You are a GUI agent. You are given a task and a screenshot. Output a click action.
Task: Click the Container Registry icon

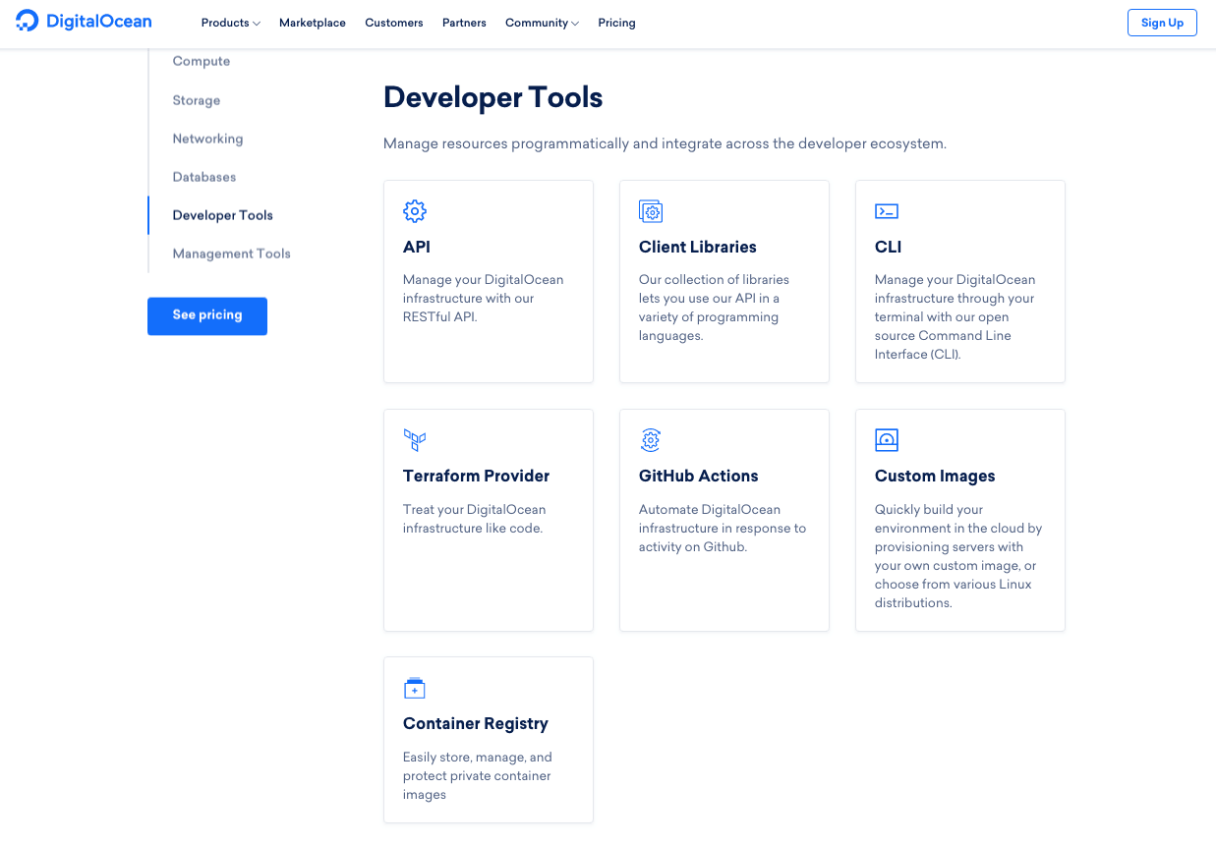(x=415, y=688)
